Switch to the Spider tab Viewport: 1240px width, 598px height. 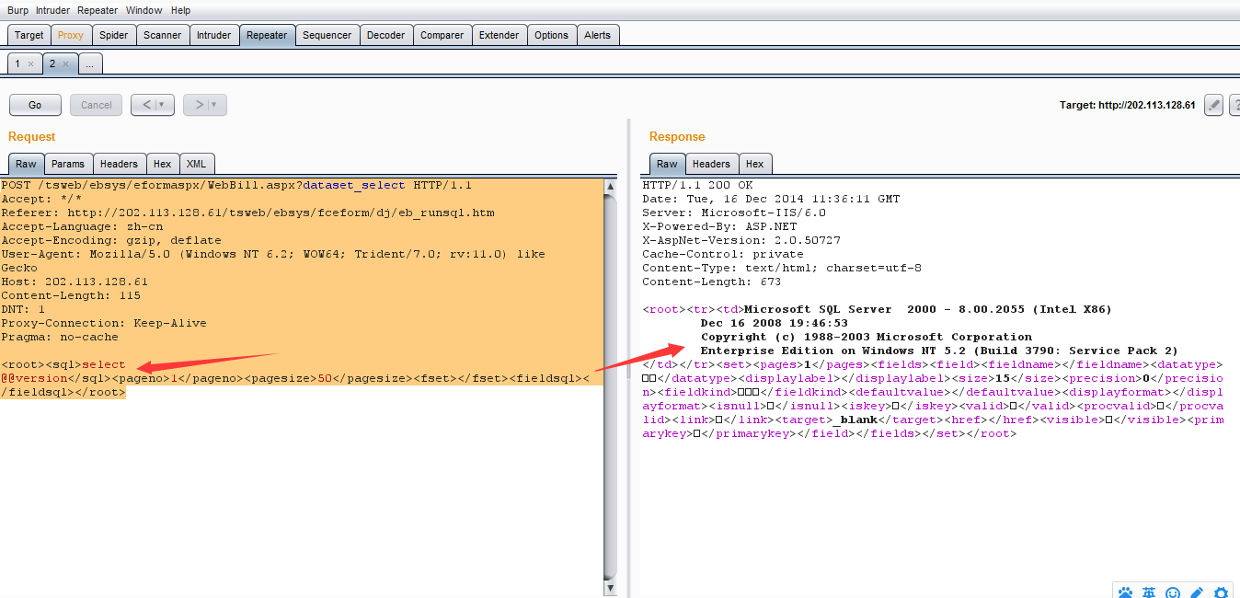(114, 35)
